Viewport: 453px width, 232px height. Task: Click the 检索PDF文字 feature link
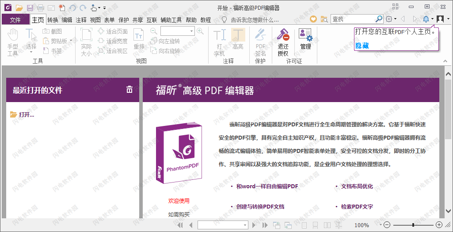pos(357,206)
